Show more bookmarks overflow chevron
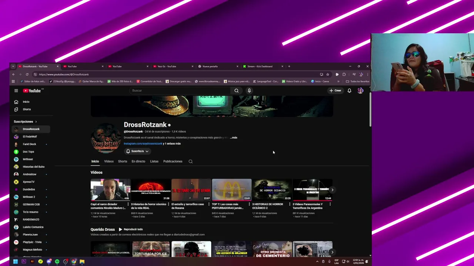 338,81
